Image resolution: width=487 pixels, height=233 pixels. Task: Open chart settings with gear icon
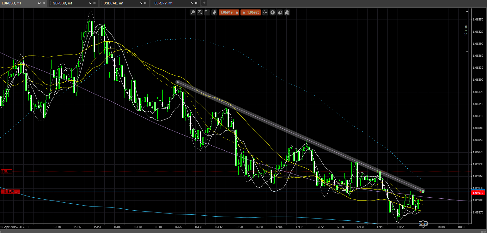point(200,13)
